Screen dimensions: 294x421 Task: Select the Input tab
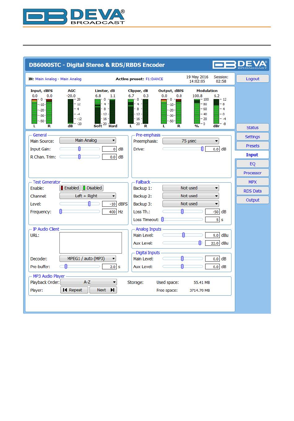[252, 155]
